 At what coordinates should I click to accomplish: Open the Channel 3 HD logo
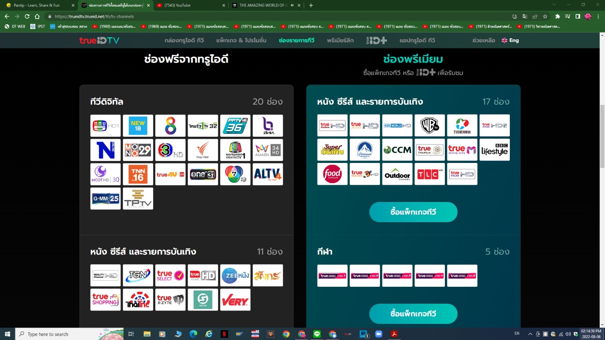[171, 150]
